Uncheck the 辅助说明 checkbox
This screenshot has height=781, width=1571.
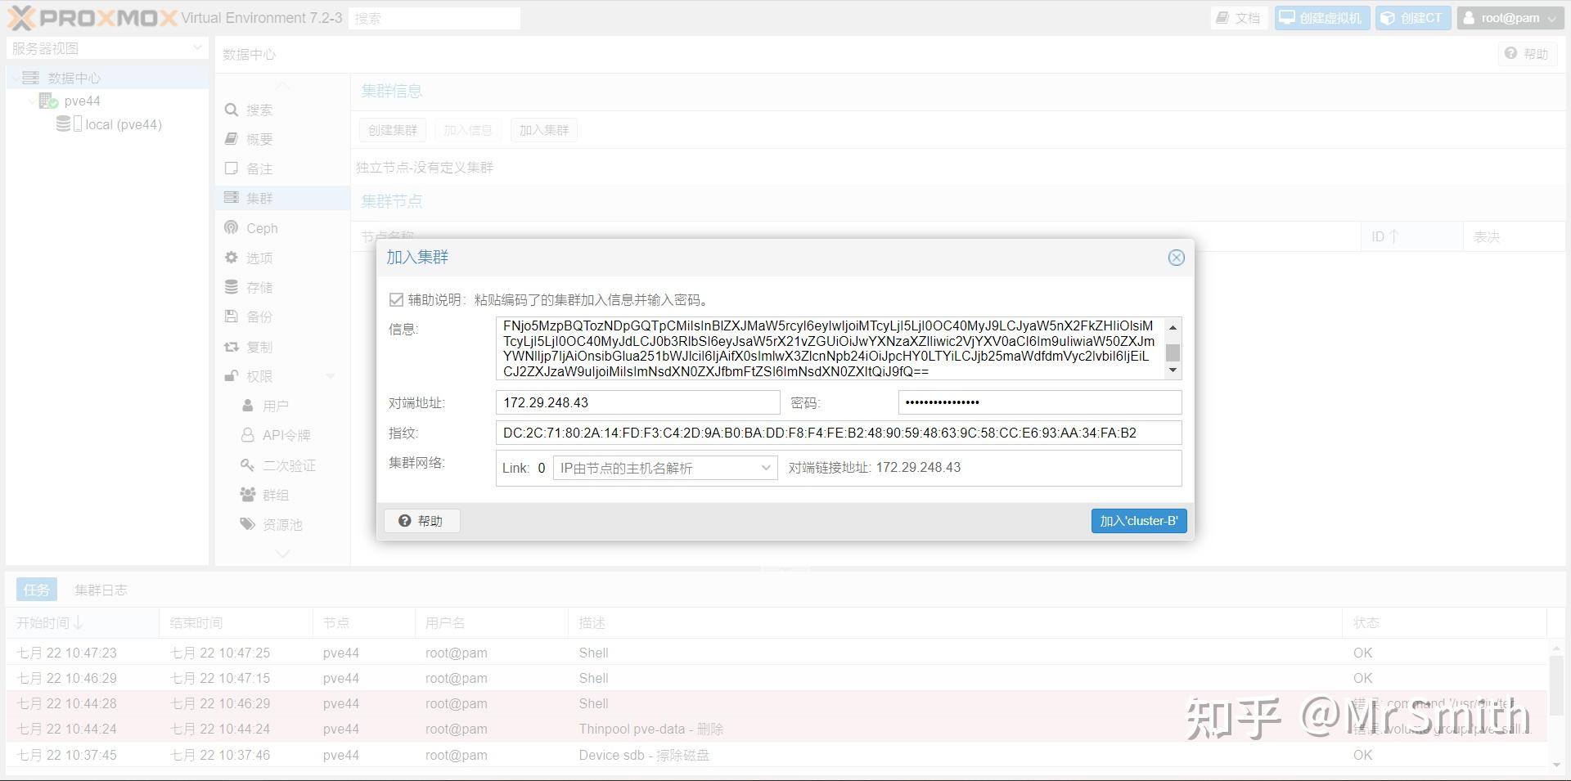tap(396, 299)
